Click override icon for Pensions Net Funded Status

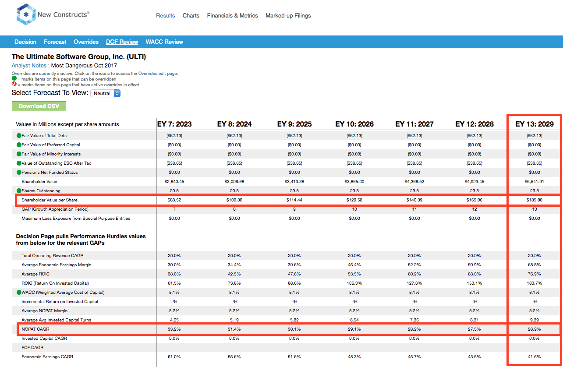point(19,172)
